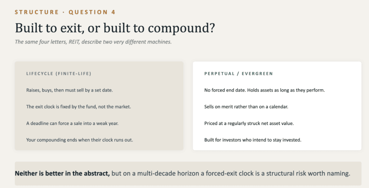The height and width of the screenshot is (188, 369).
Task: Click 'Built for investors who intend to stay invested'
Action: coord(253,140)
